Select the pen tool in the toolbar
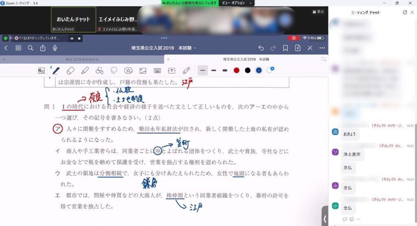Image resolution: width=417 pixels, height=226 pixels. pyautogui.click(x=56, y=71)
